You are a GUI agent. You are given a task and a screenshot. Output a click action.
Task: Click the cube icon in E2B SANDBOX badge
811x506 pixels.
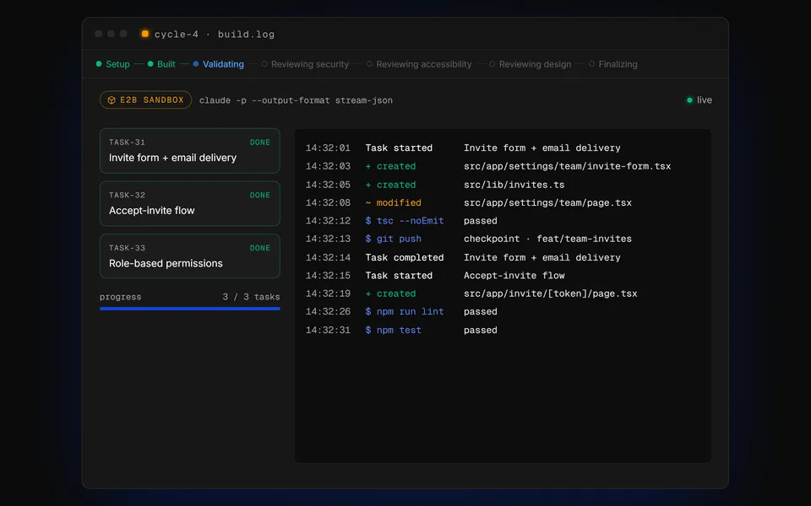pyautogui.click(x=112, y=100)
